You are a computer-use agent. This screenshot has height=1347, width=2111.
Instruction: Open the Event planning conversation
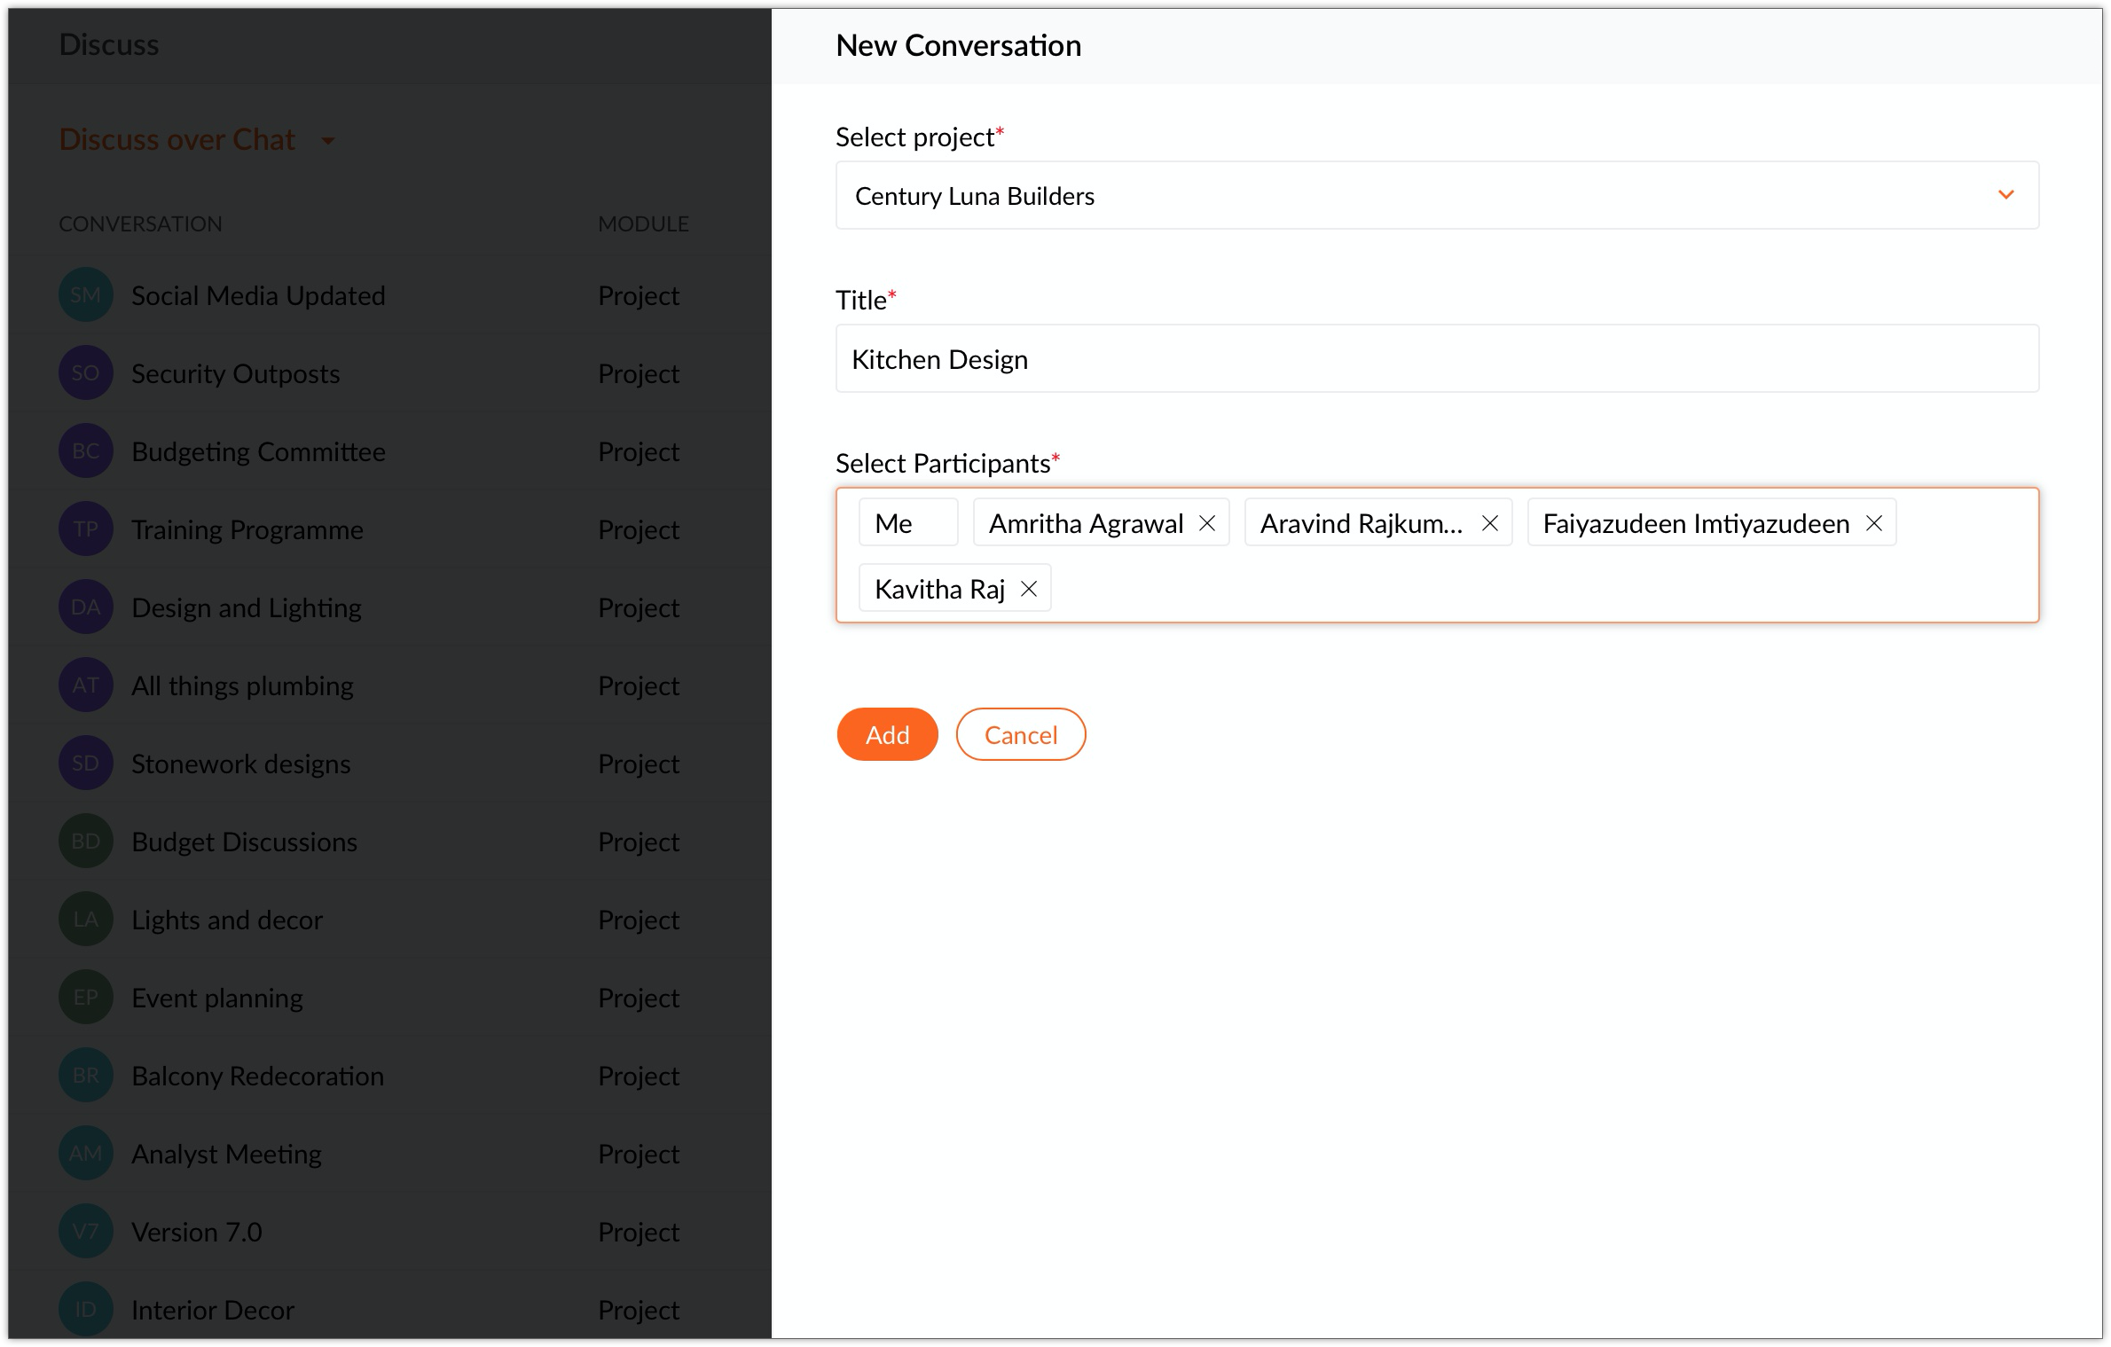pos(217,998)
